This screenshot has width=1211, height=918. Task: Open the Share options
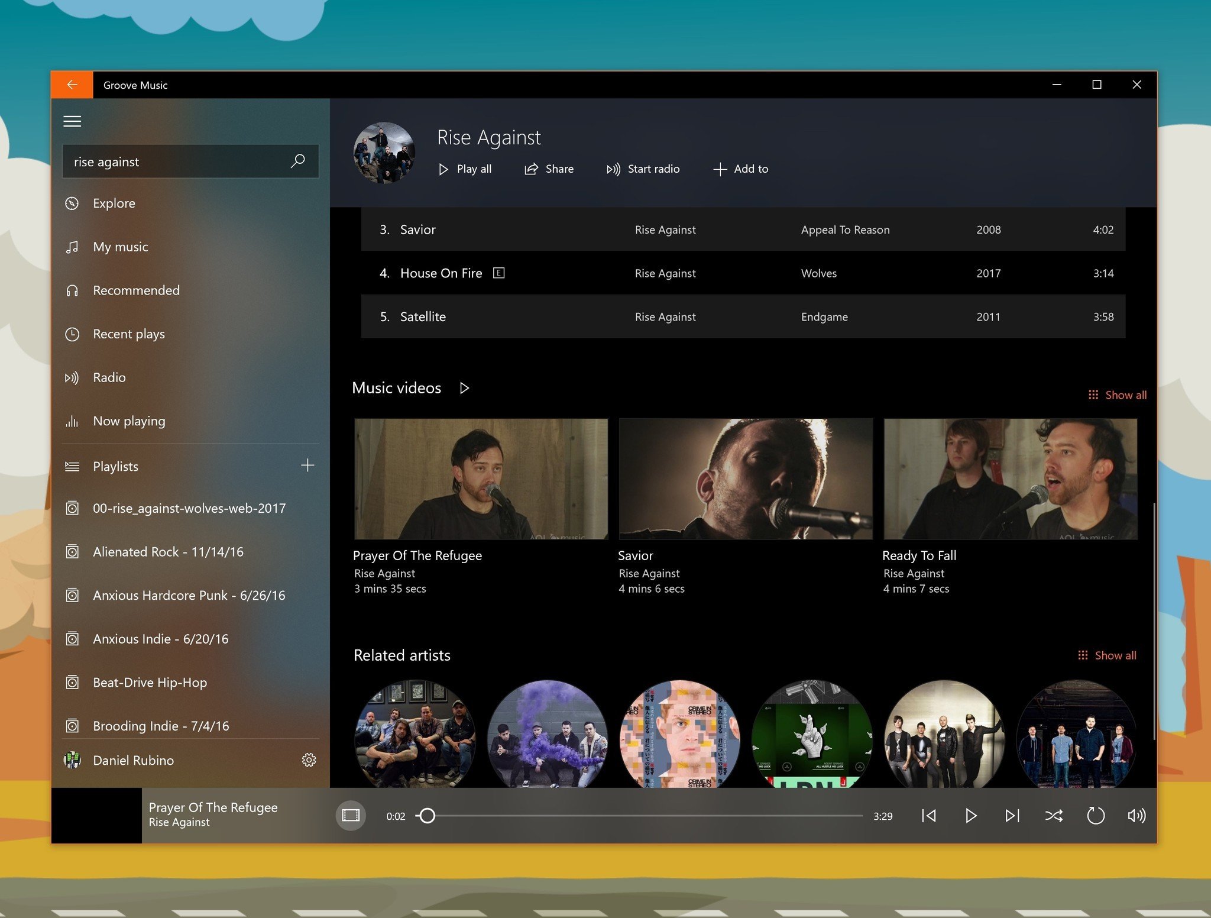pos(549,169)
